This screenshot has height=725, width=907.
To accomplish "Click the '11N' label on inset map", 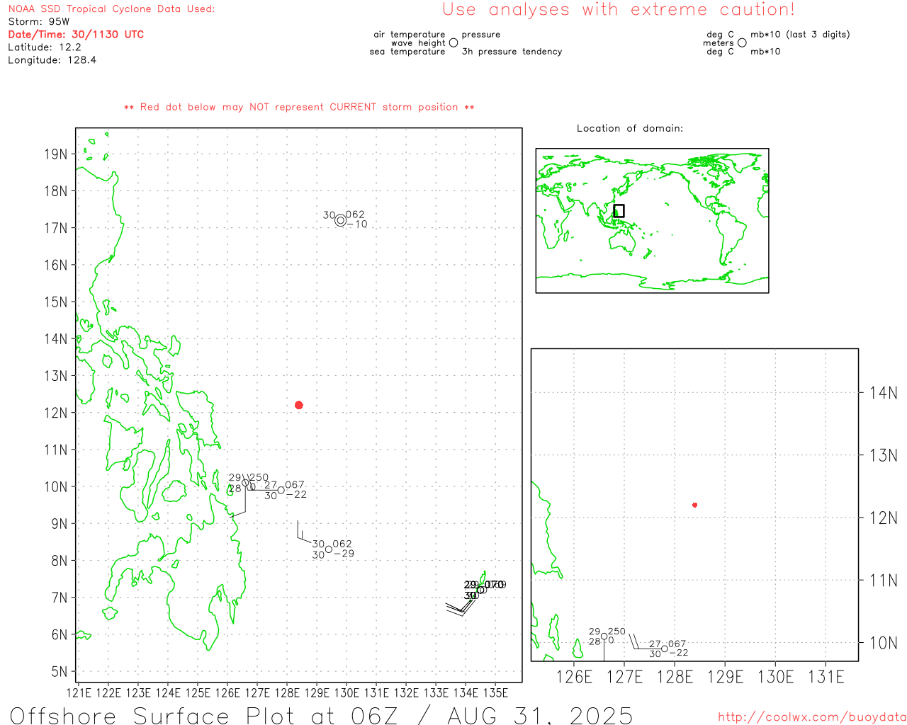I will pyautogui.click(x=884, y=581).
